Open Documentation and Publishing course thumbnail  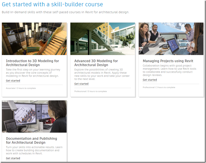tap(34, 116)
